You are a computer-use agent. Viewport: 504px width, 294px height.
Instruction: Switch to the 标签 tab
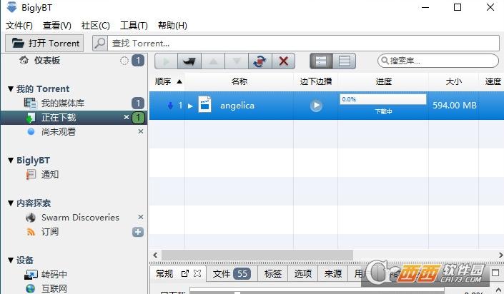pyautogui.click(x=273, y=273)
